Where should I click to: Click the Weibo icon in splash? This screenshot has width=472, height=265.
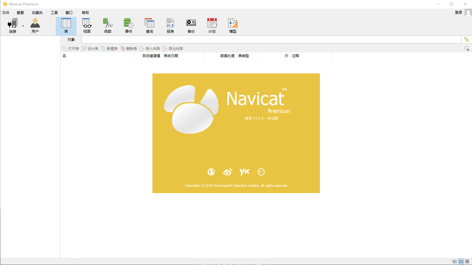[x=228, y=172]
